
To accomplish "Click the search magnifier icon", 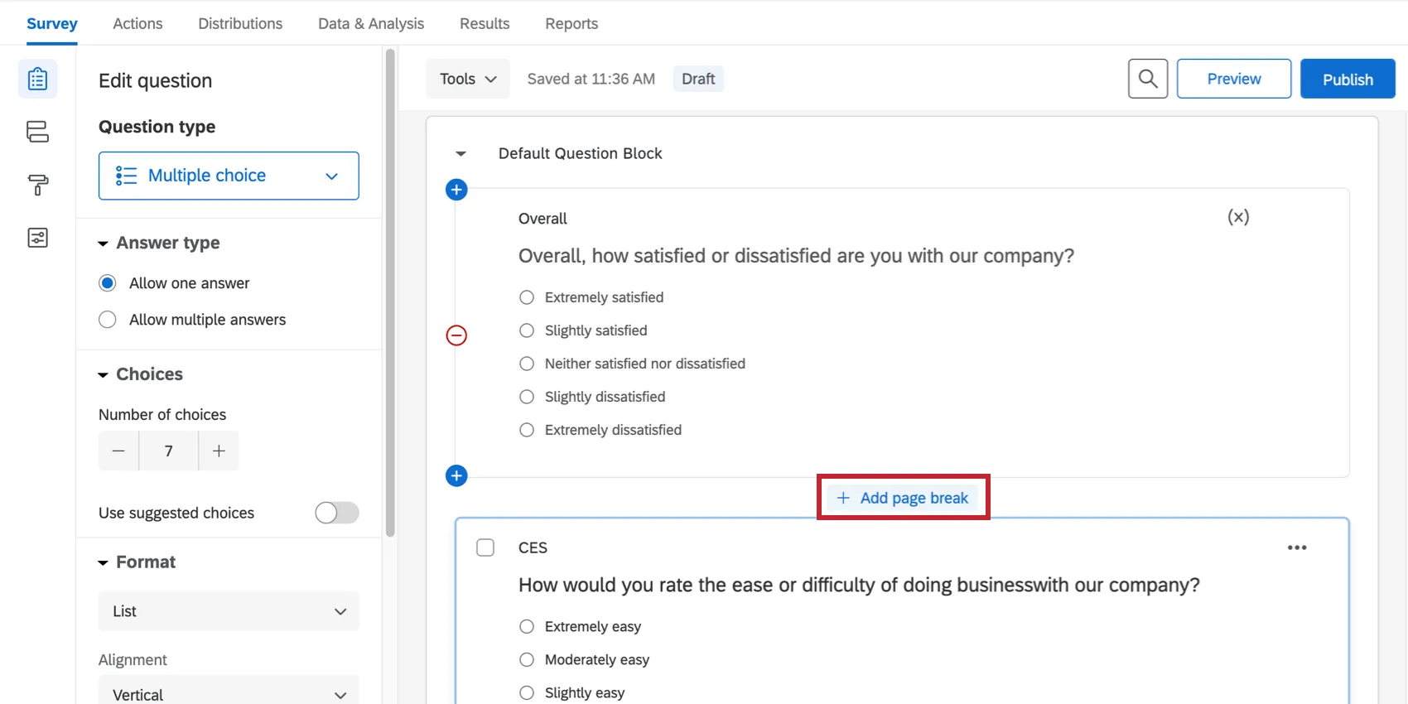I will [x=1147, y=79].
